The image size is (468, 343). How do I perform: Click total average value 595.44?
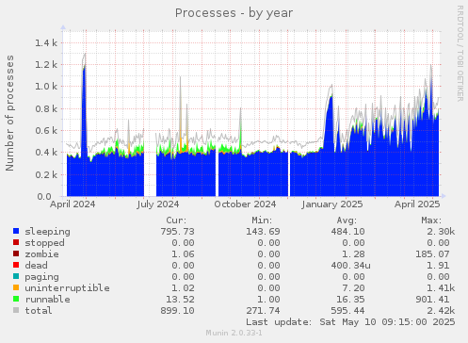click(347, 311)
